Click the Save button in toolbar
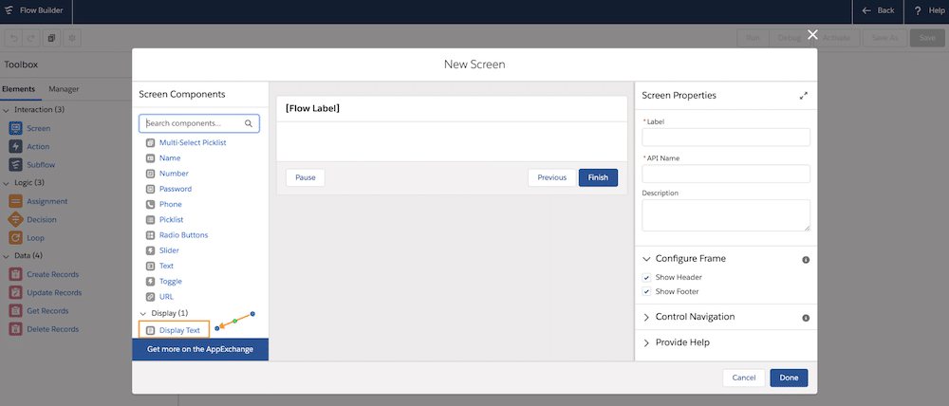The image size is (949, 406). point(926,38)
